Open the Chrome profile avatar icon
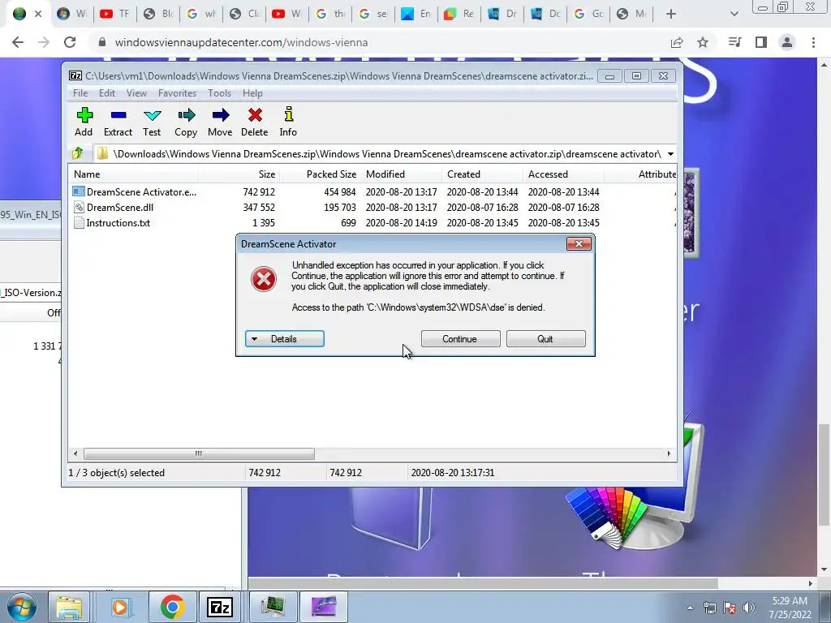The image size is (831, 623). [787, 42]
